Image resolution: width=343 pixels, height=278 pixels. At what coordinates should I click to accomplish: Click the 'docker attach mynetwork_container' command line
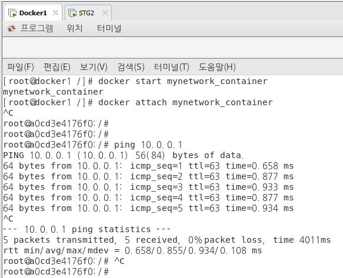[x=138, y=102]
